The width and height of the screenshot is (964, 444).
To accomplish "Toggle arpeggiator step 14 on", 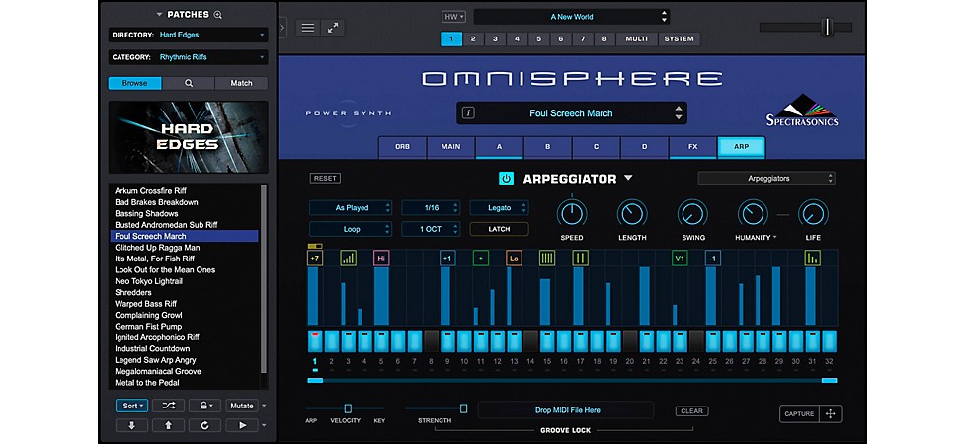I will coord(530,340).
